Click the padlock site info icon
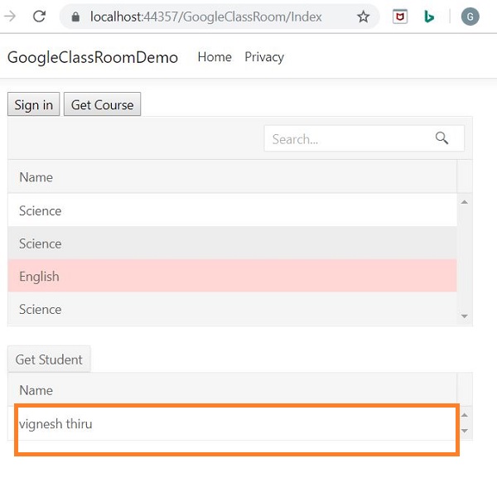The image size is (497, 497). coord(76,17)
